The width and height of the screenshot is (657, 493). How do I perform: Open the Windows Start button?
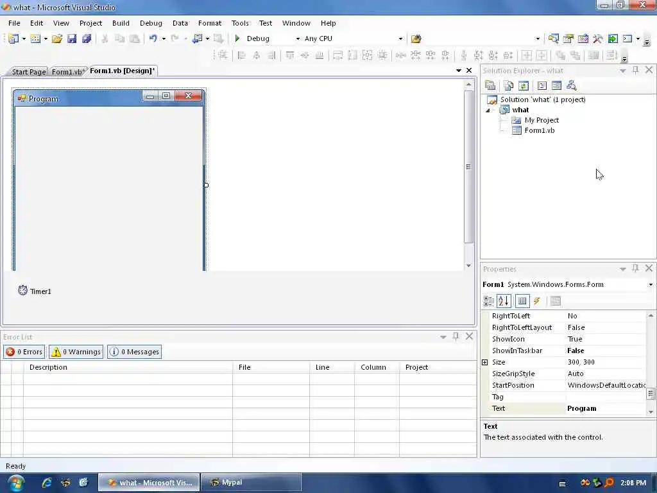tap(16, 483)
